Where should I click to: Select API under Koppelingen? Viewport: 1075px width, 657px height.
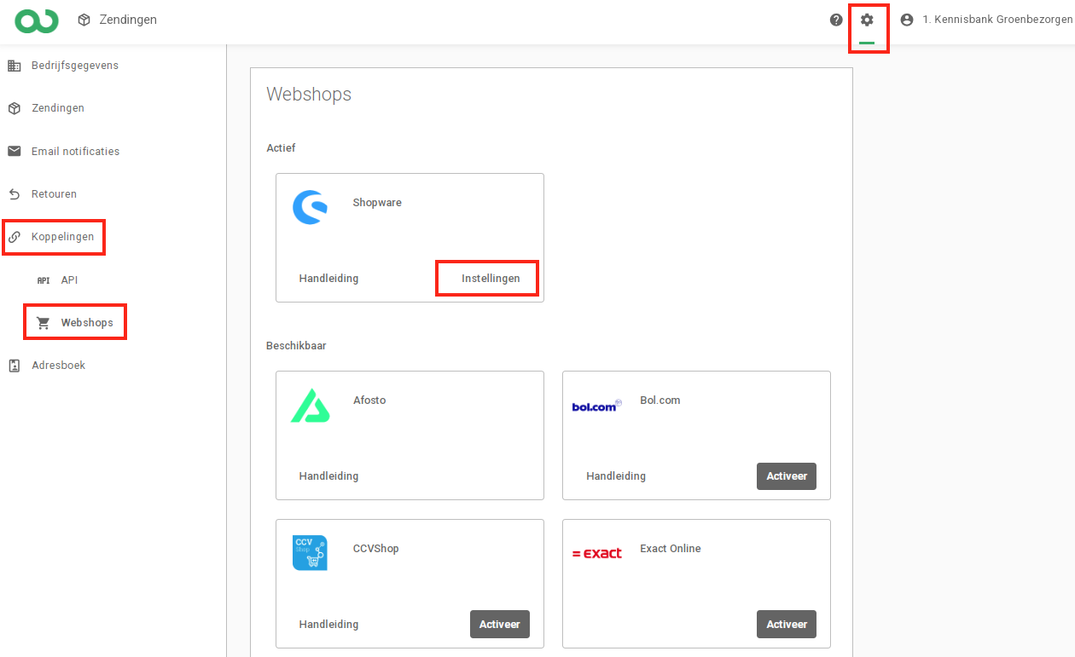(68, 280)
